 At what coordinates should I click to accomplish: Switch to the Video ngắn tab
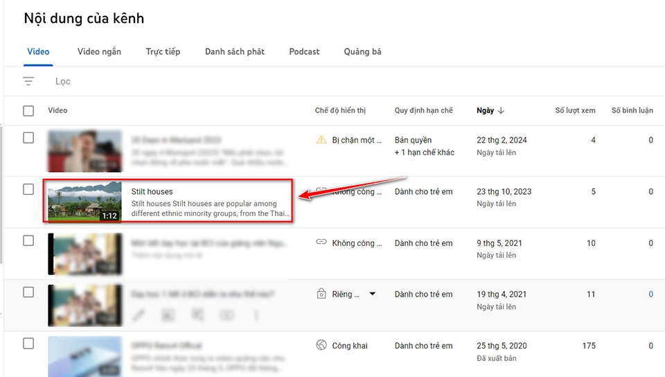(99, 52)
